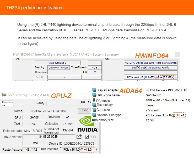
Task: Click the GA106-302 code name value
Action: 153,95
